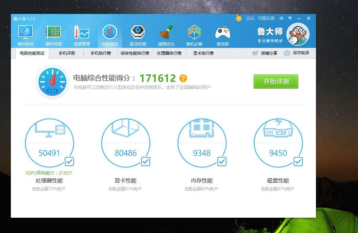Screen dimensions: 358x233
Task: Click the 鲁大师 avatar in top right
Action: click(298, 34)
